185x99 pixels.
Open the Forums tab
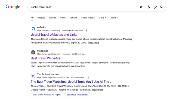(x=73, y=18)
